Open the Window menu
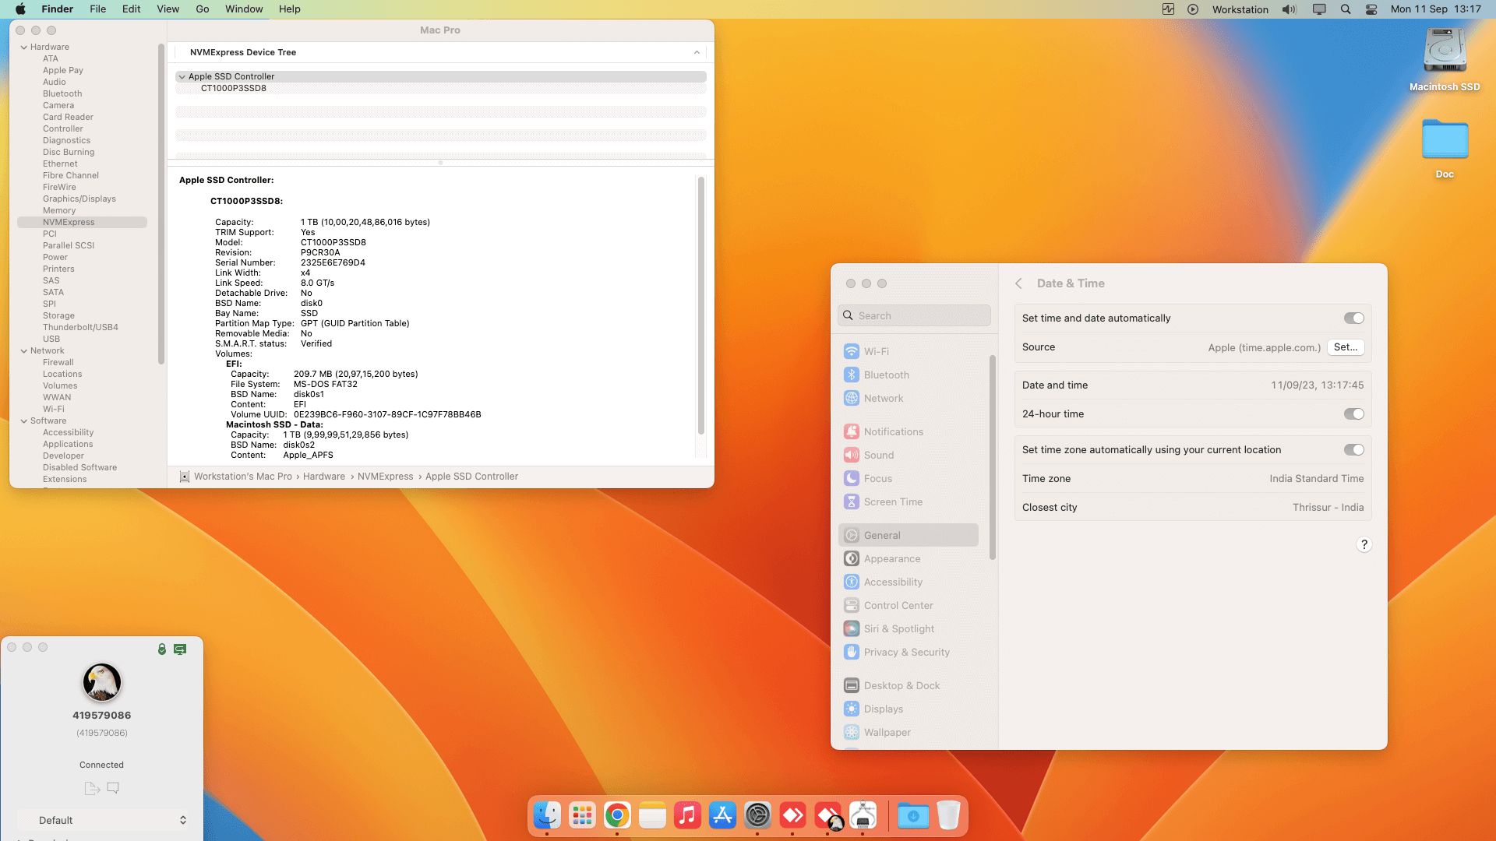Viewport: 1496px width, 841px height. click(244, 9)
